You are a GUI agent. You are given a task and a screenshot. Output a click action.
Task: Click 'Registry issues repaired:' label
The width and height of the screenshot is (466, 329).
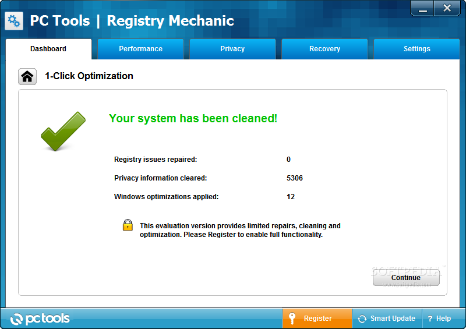coord(156,160)
